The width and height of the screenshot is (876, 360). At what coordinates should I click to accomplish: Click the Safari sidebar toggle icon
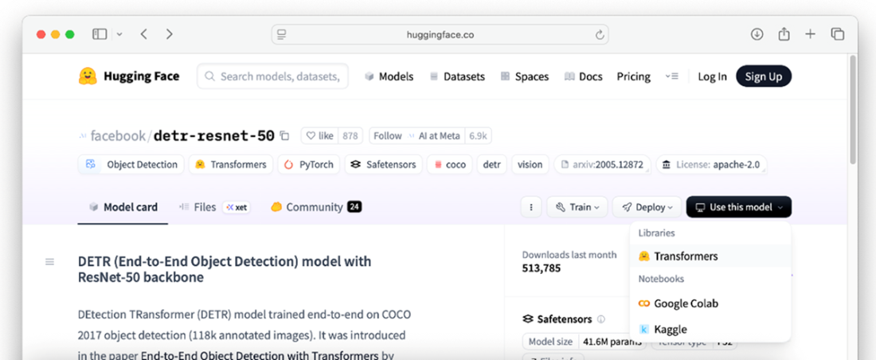(x=100, y=34)
